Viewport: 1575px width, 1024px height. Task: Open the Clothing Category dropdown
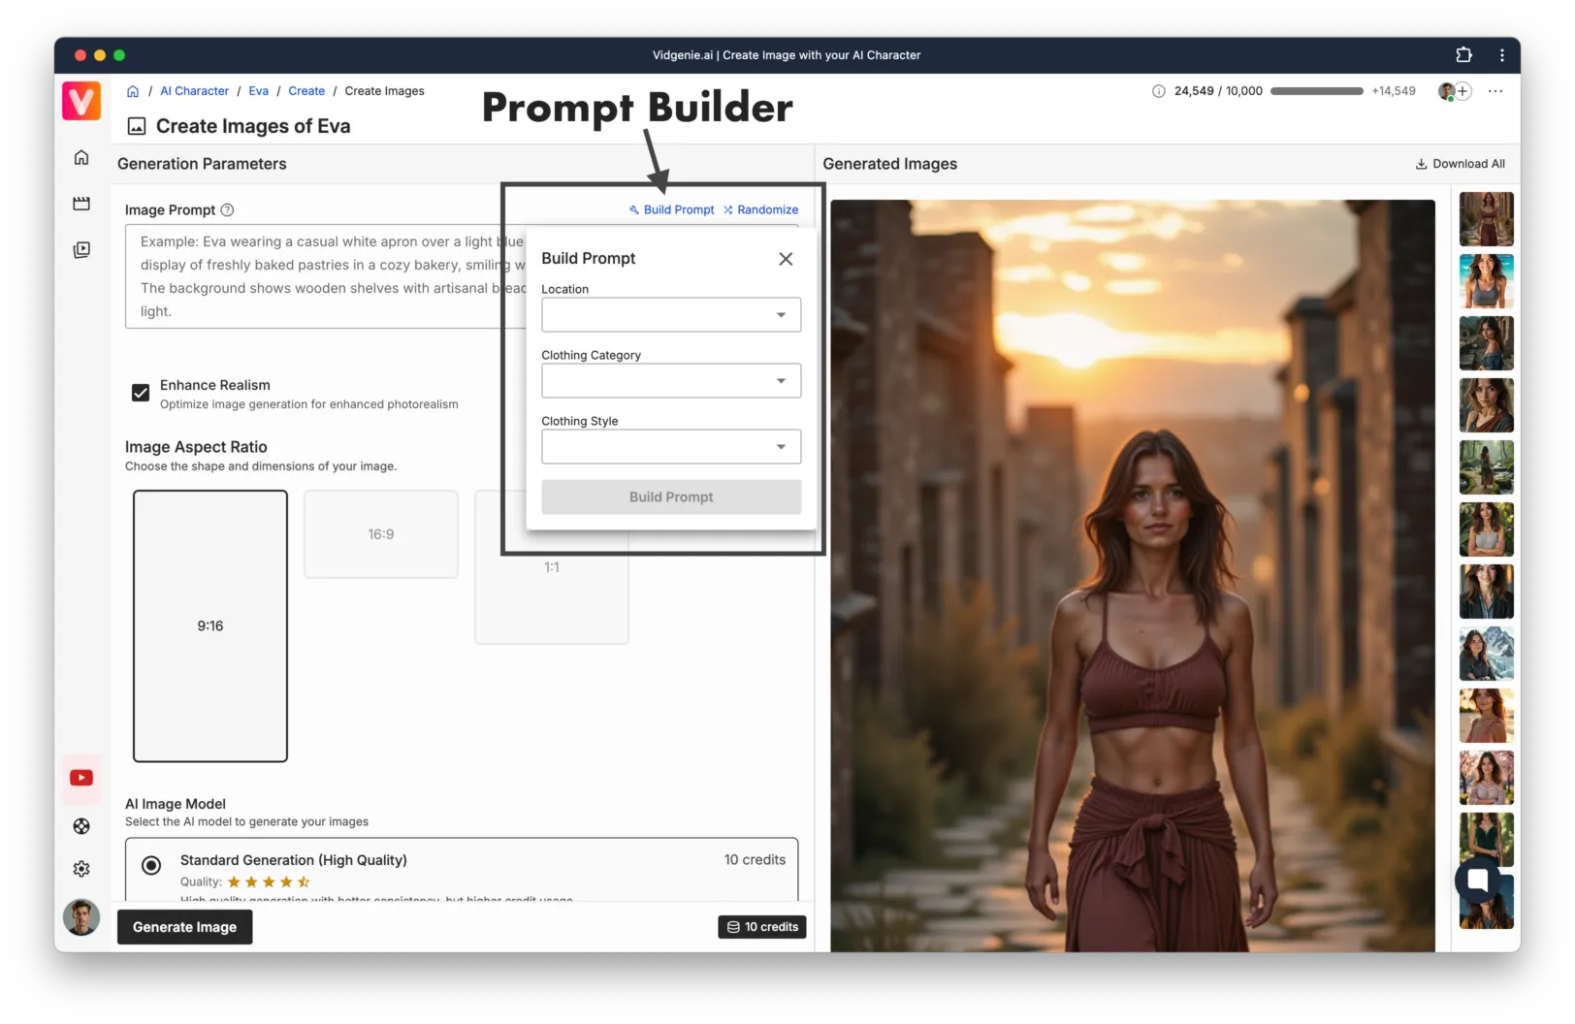[x=671, y=380]
